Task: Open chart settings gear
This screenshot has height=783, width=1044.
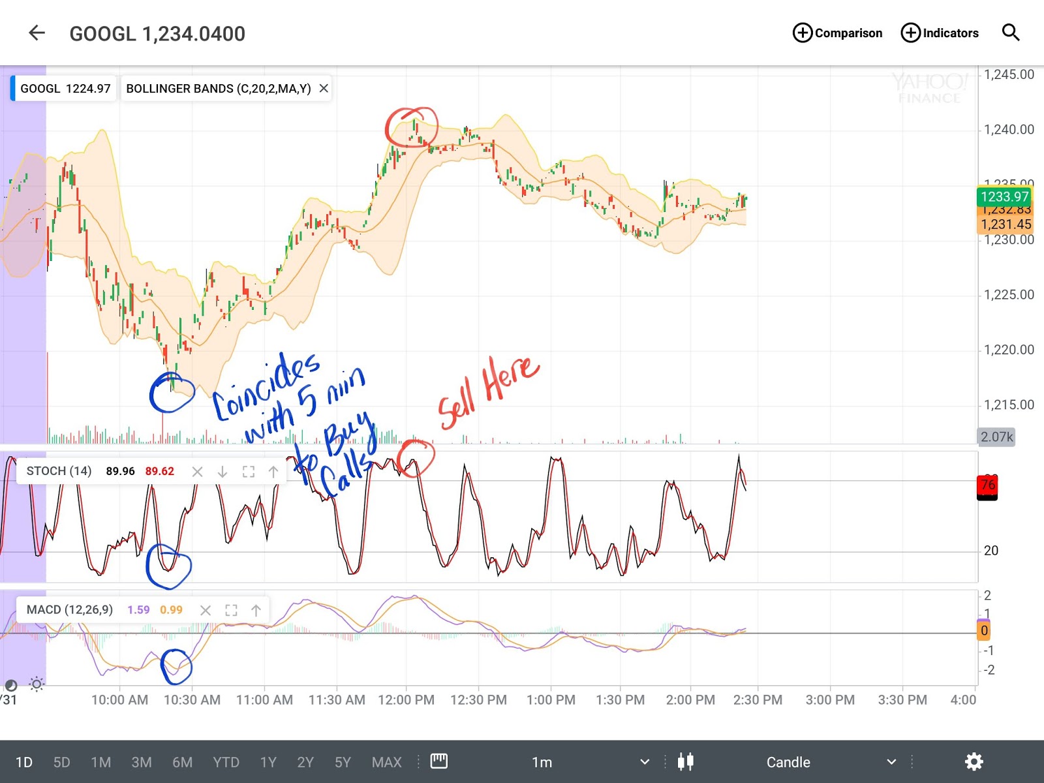Action: click(974, 761)
